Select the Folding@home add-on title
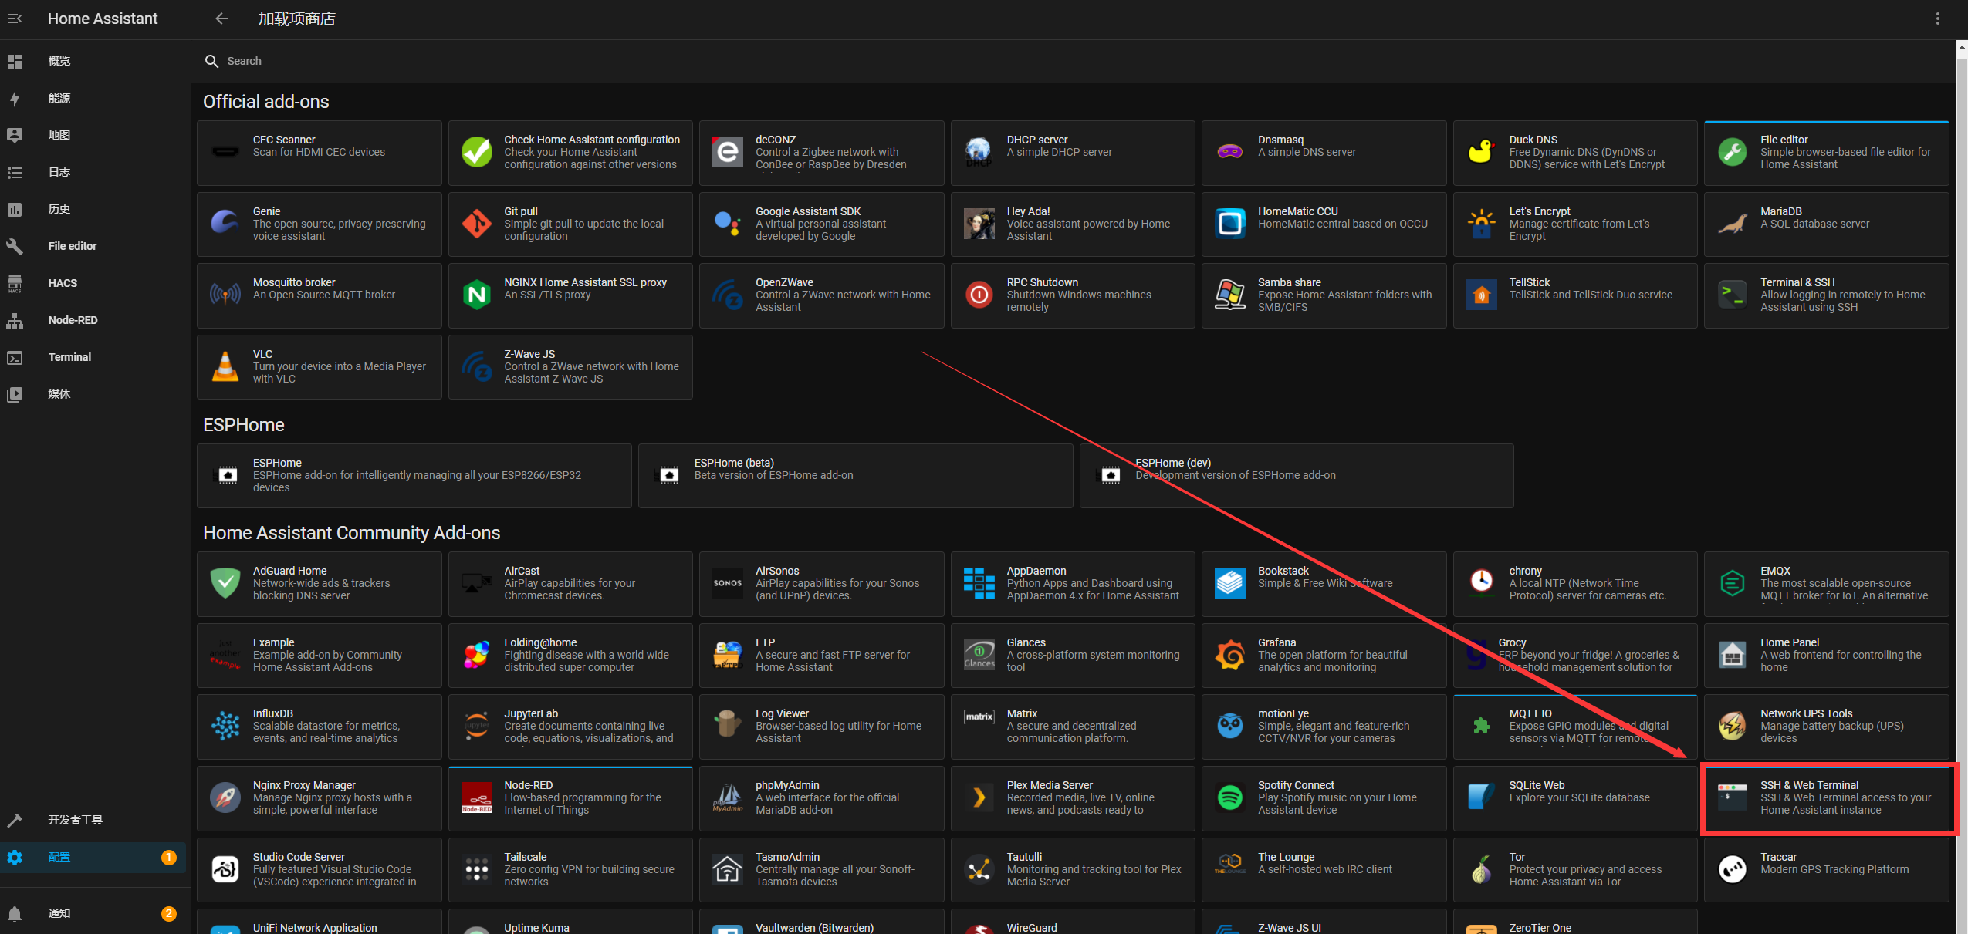The width and height of the screenshot is (1968, 934). pyautogui.click(x=540, y=642)
